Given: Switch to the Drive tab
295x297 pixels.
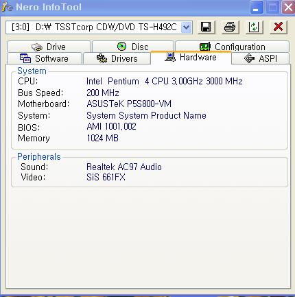Looking at the screenshot, I should tap(49, 47).
